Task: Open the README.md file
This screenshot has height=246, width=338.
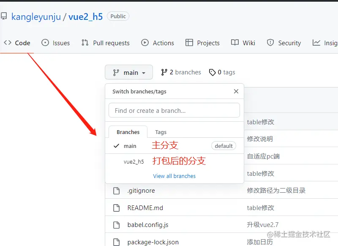Action: (145, 208)
